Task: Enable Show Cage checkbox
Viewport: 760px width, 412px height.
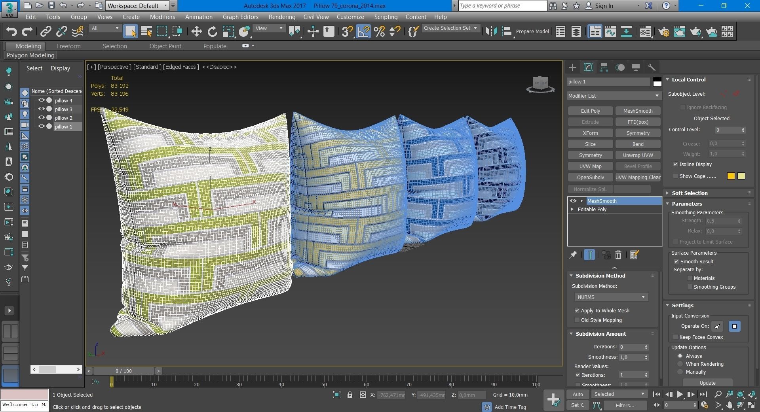Action: point(676,176)
